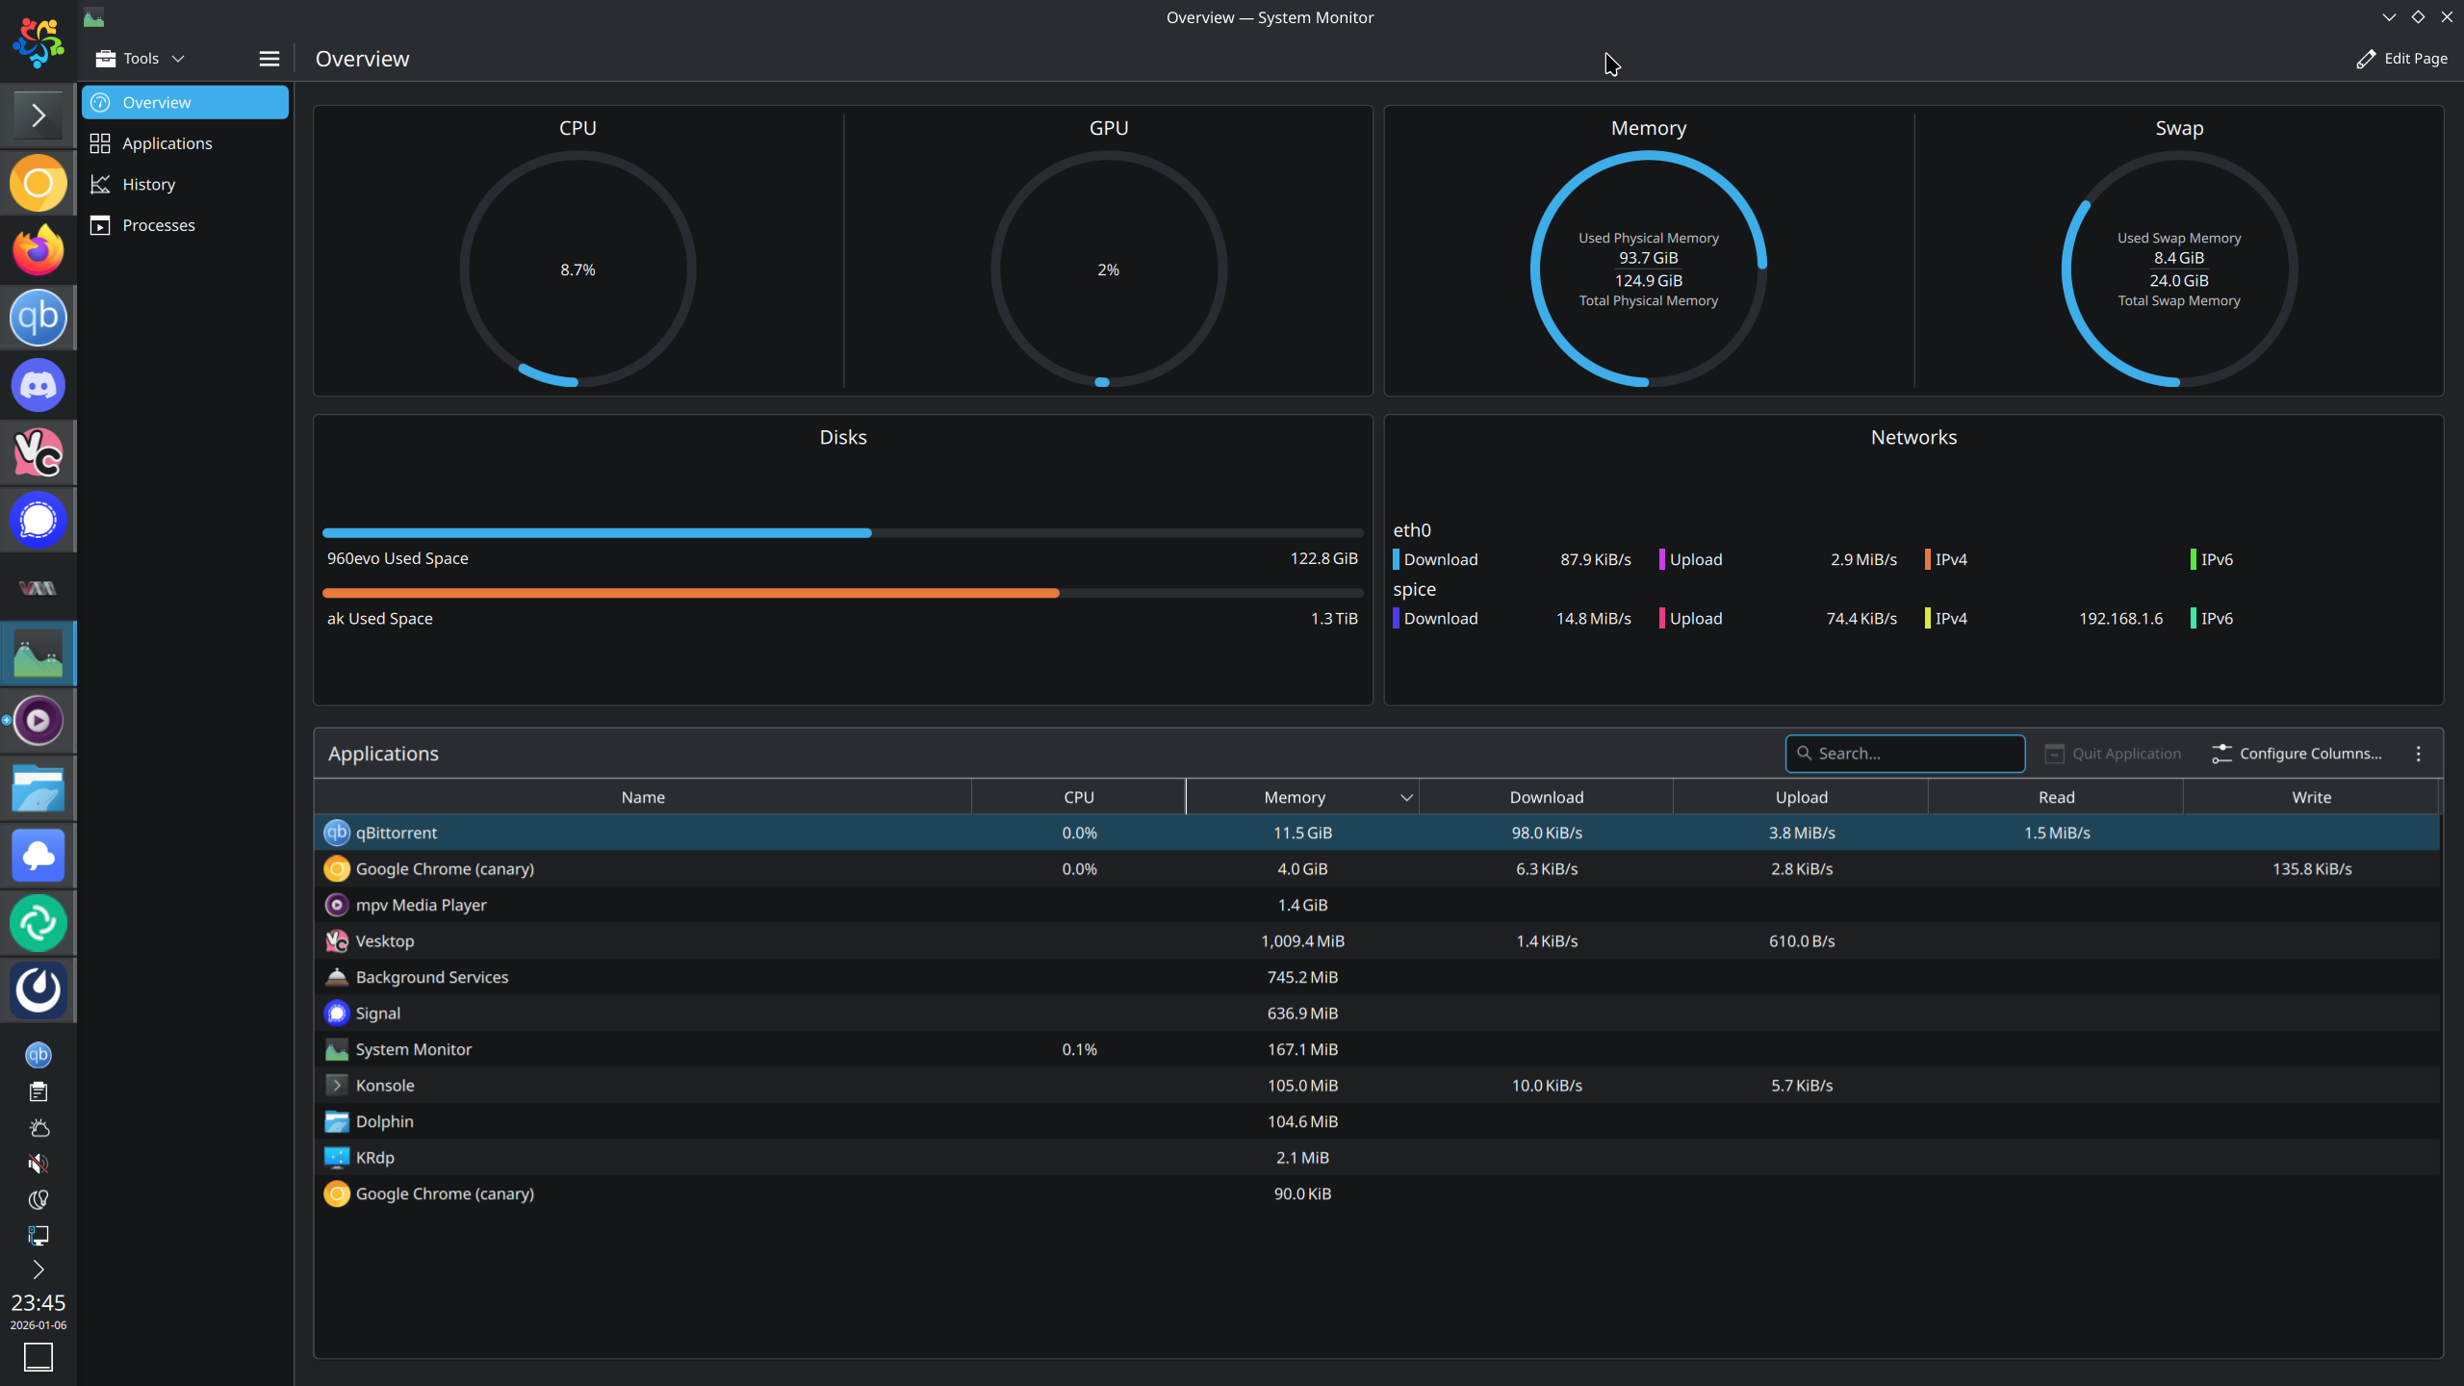Click the hamburger menu icon

pos(269,59)
